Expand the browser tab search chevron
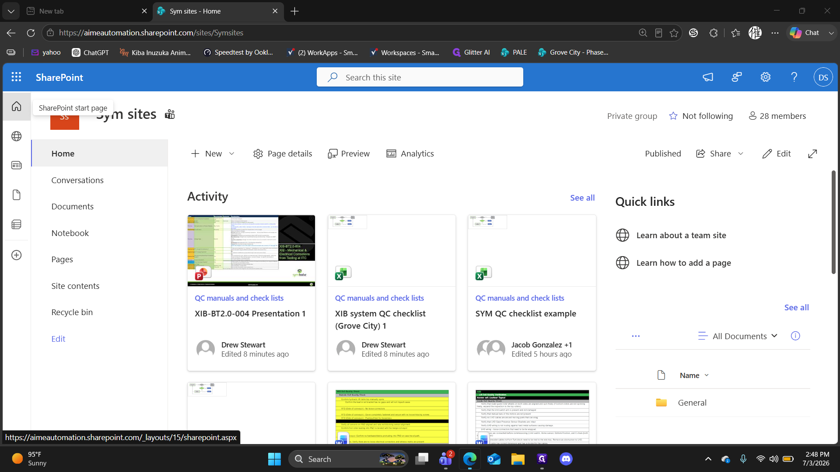This screenshot has height=472, width=840. 11,11
